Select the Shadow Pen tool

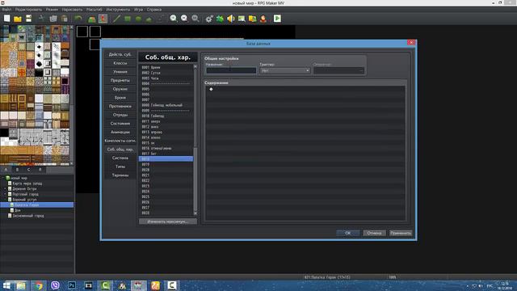tap(160, 19)
